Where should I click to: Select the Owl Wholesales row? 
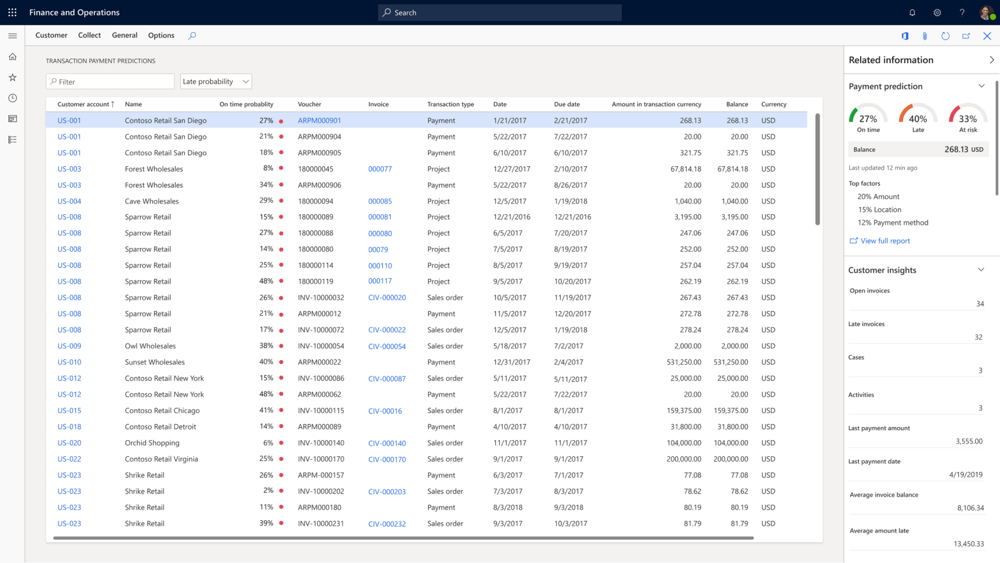(426, 346)
